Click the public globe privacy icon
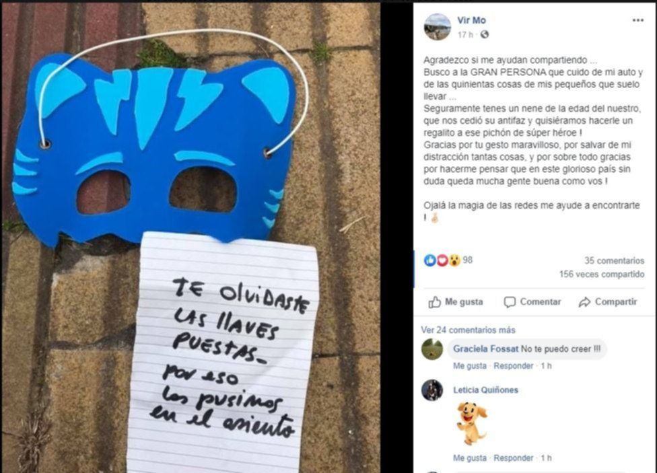657x473 pixels. [x=485, y=35]
